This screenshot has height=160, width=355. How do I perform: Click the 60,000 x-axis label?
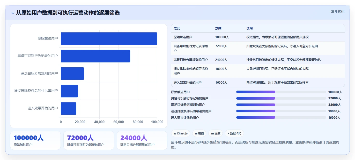(x=119, y=122)
